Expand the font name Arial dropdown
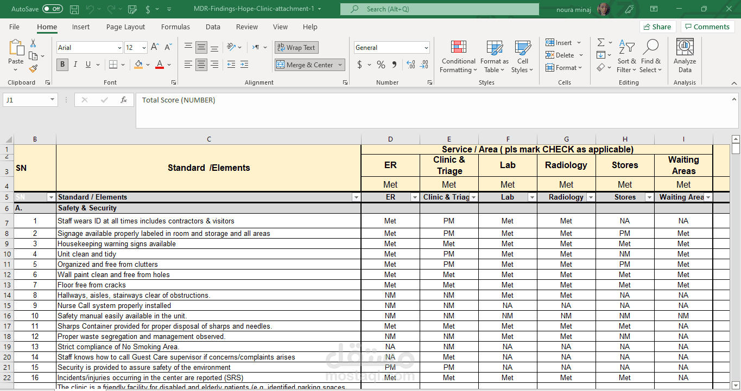The width and height of the screenshot is (741, 391). point(119,48)
